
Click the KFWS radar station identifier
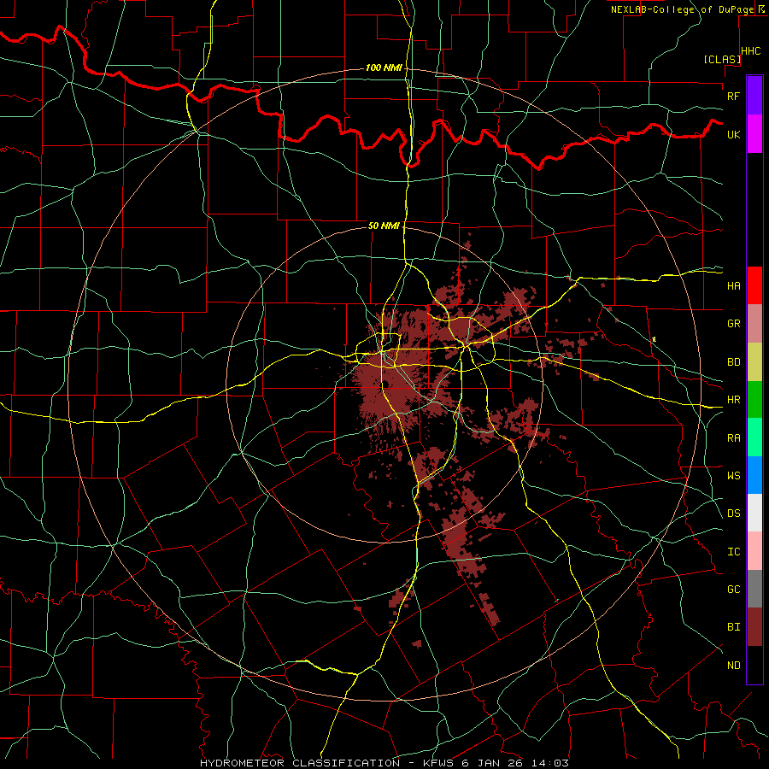click(437, 763)
